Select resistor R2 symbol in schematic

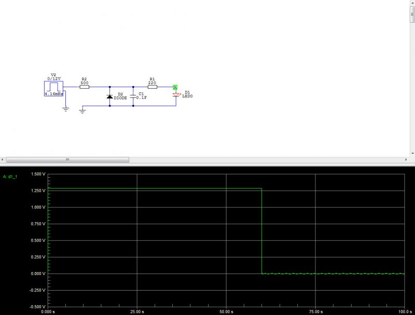[x=85, y=87]
